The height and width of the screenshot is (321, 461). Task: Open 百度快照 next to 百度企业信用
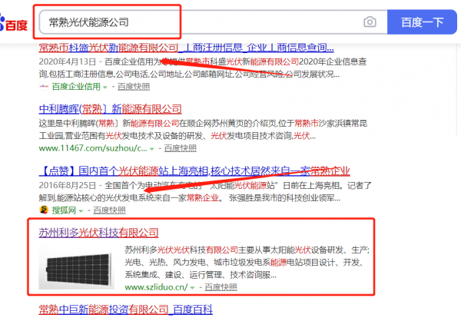click(x=132, y=87)
